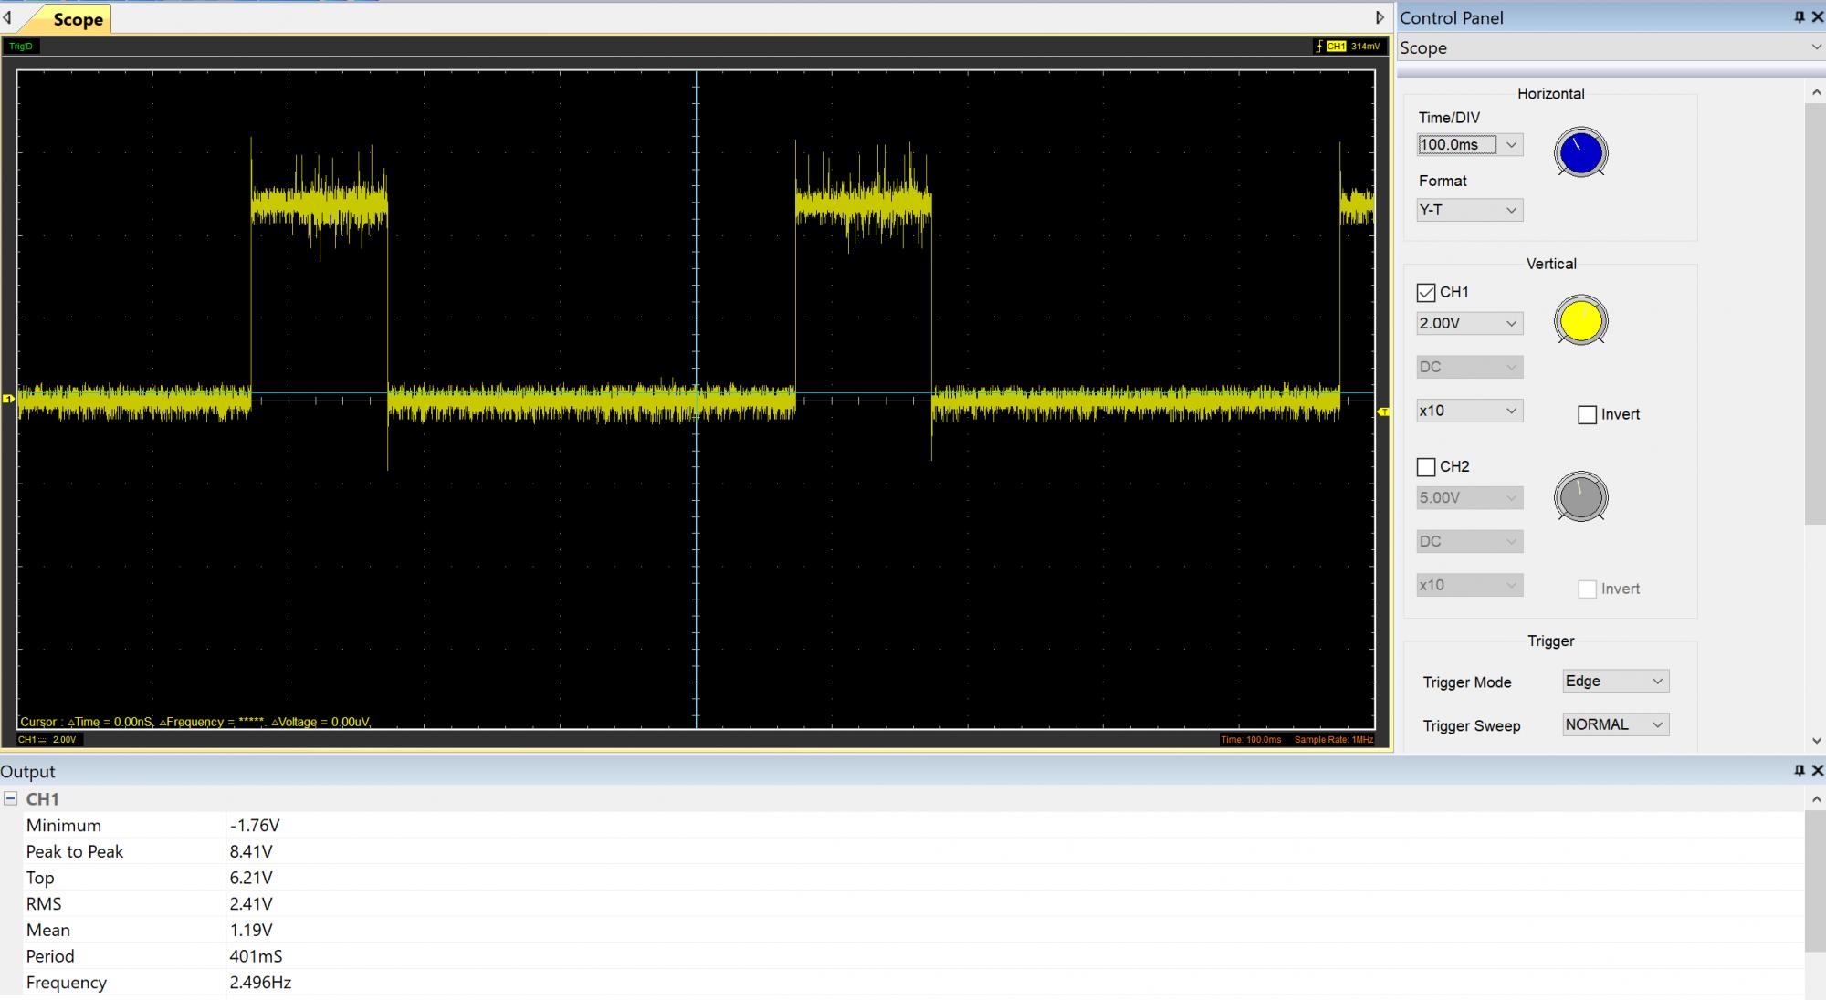Image resolution: width=1826 pixels, height=1000 pixels.
Task: Close the Output pane
Action: [x=1817, y=771]
